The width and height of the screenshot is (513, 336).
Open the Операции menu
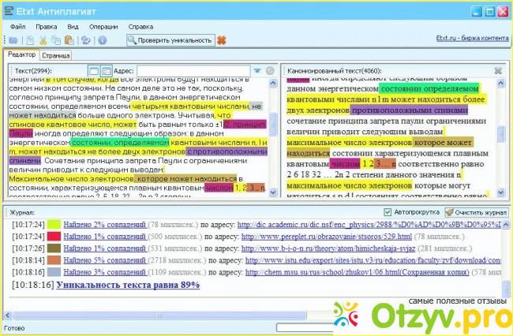point(103,26)
